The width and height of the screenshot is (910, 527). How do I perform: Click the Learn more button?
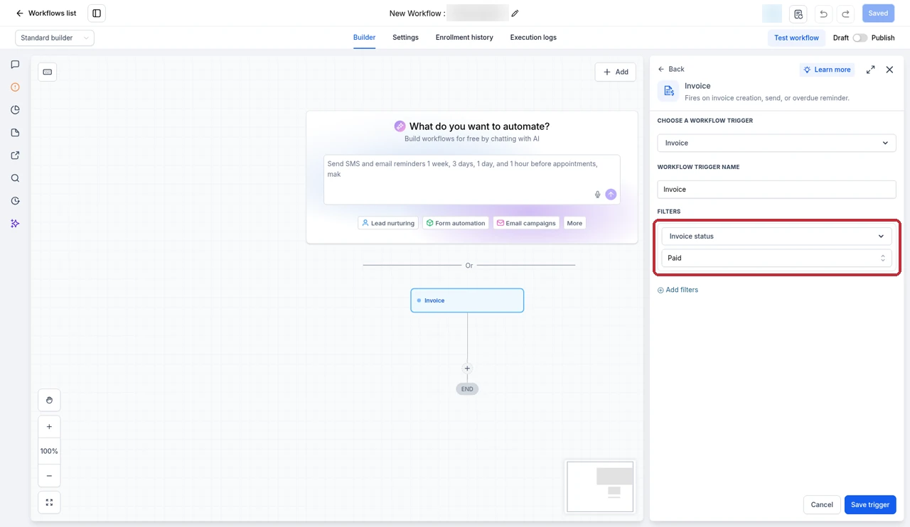(x=828, y=70)
